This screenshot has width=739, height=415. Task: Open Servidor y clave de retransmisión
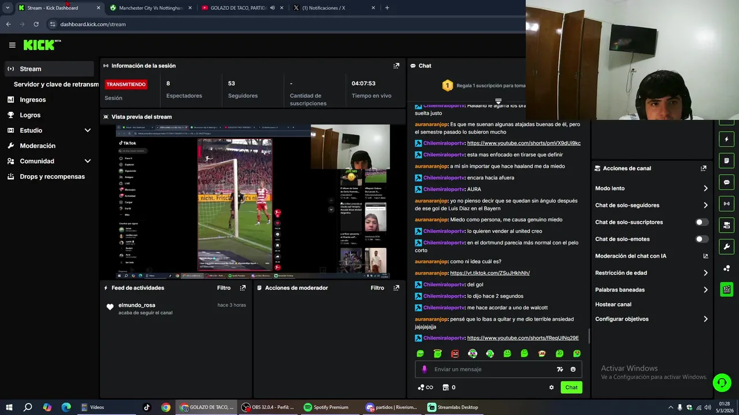point(56,84)
